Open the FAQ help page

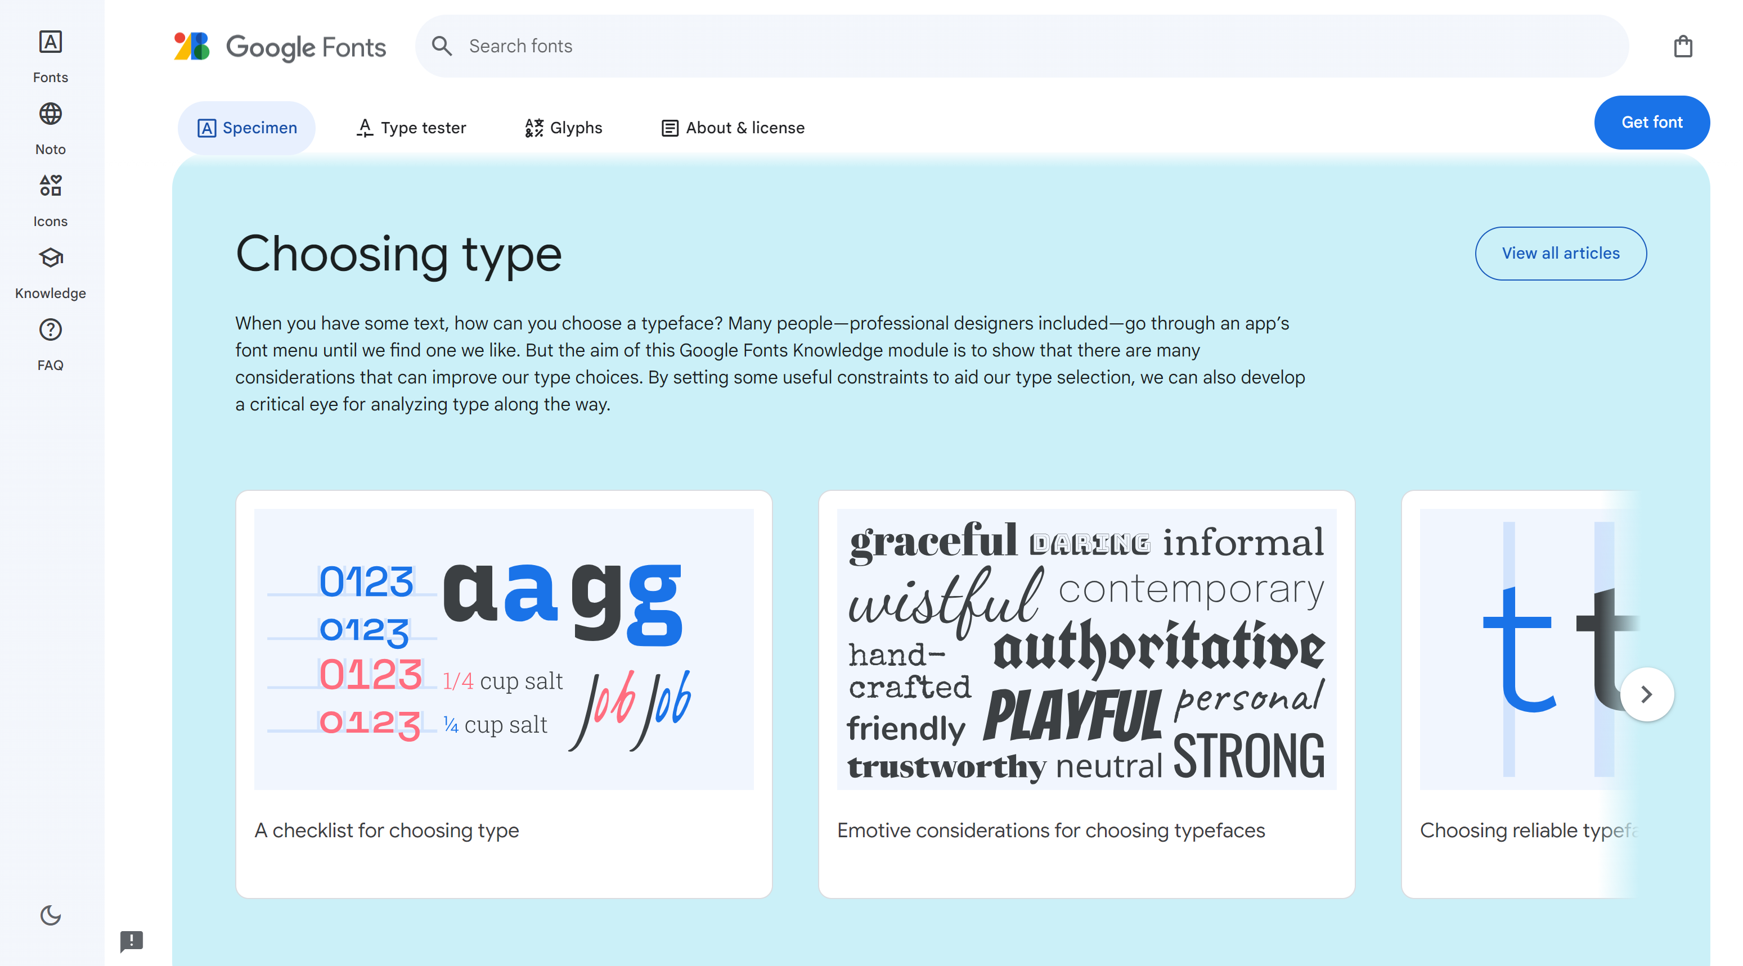pos(50,344)
